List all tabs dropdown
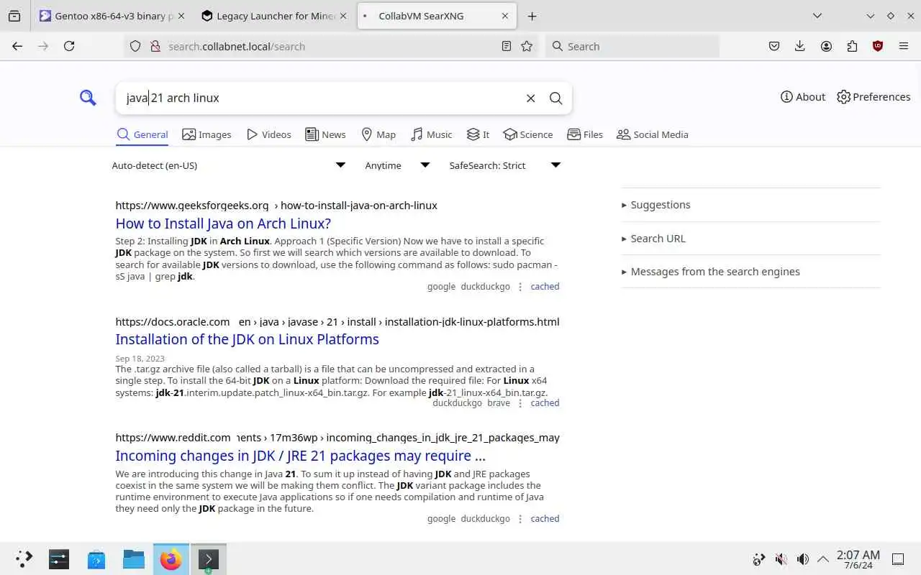Image resolution: width=921 pixels, height=575 pixels. [x=817, y=16]
